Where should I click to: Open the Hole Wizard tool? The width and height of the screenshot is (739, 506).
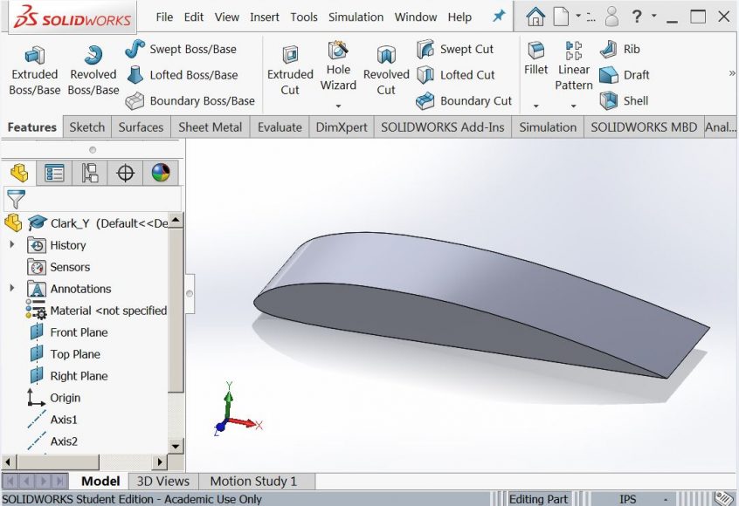(x=338, y=66)
